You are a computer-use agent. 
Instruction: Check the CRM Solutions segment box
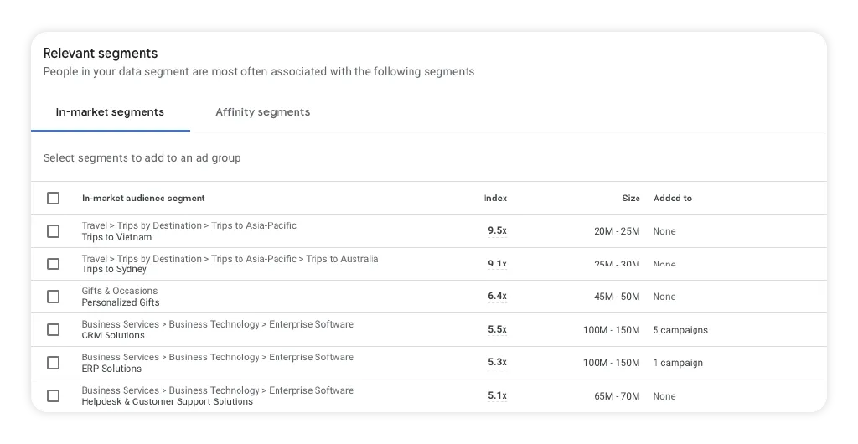click(x=53, y=330)
